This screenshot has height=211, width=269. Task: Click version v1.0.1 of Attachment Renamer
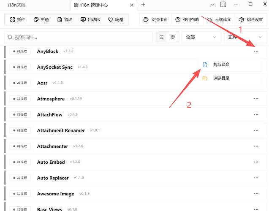pos(95,130)
